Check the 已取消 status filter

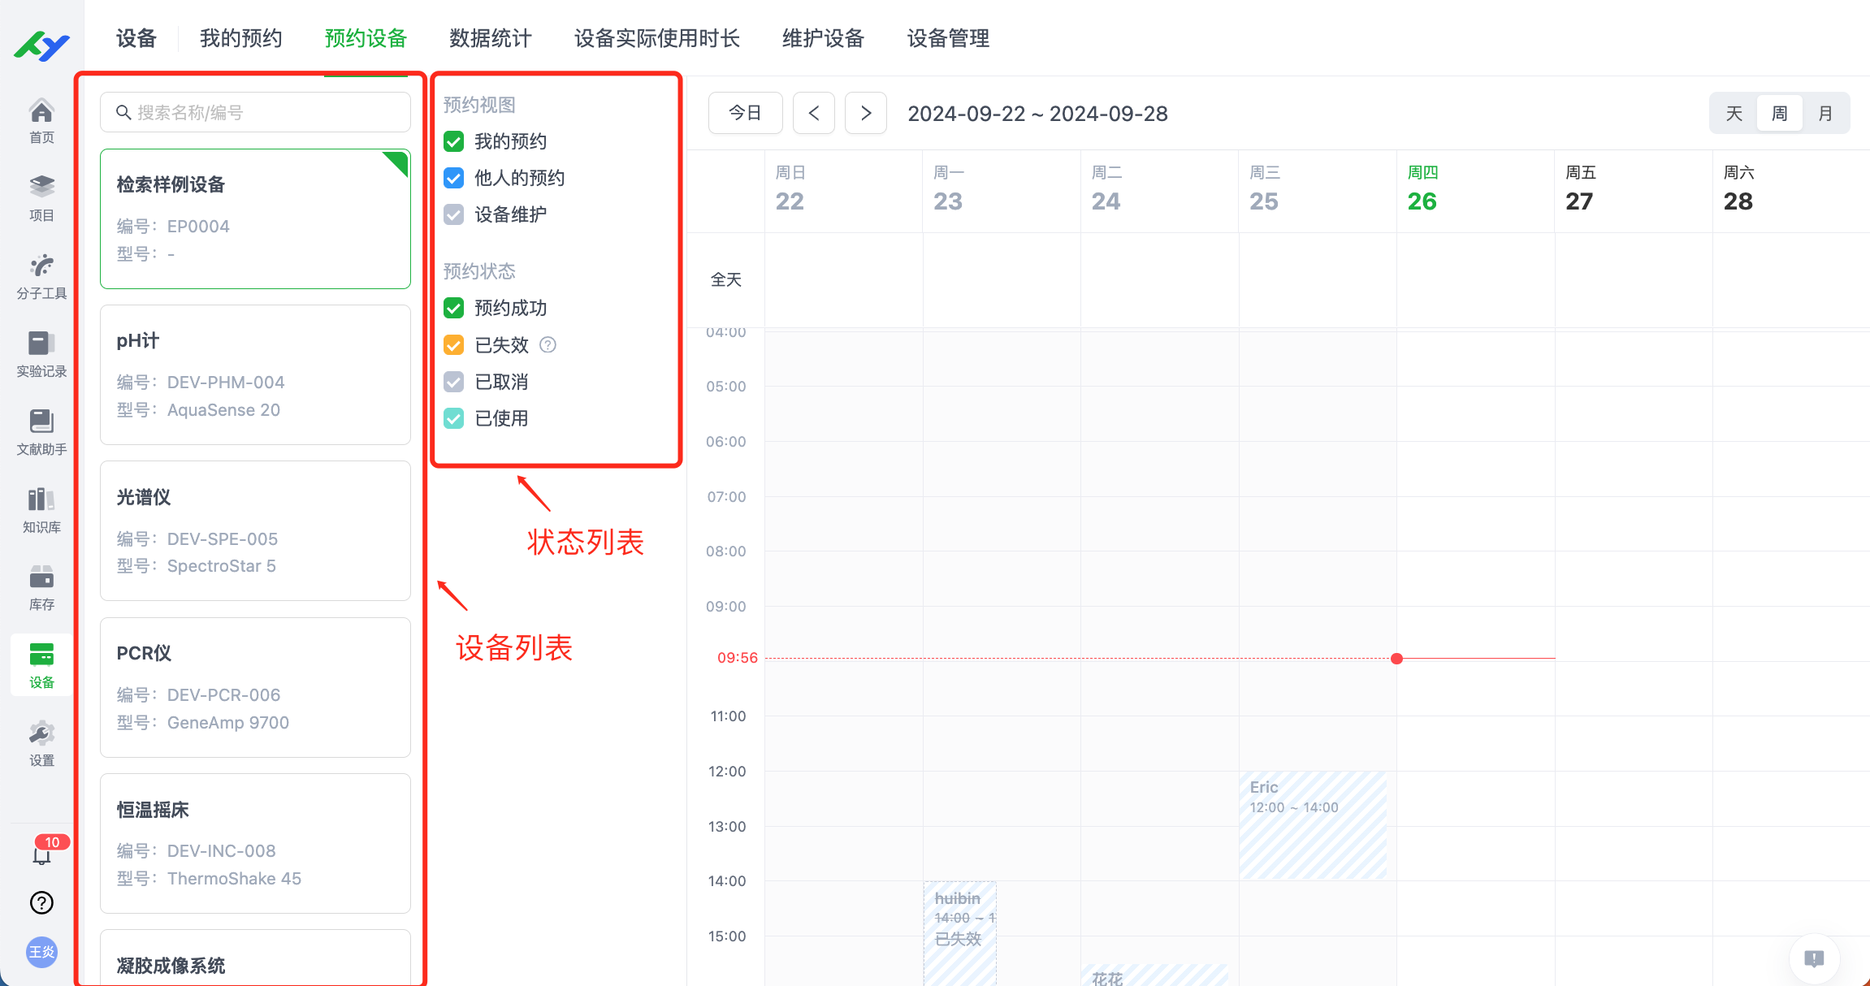pos(454,382)
